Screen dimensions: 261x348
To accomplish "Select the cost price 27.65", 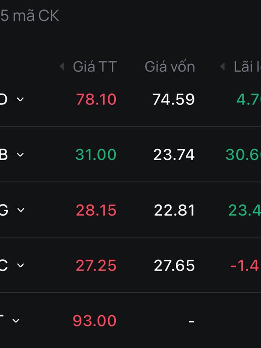I will [174, 265].
